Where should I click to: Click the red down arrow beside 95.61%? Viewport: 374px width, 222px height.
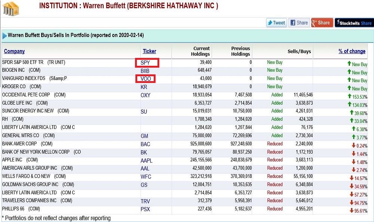click(x=352, y=210)
